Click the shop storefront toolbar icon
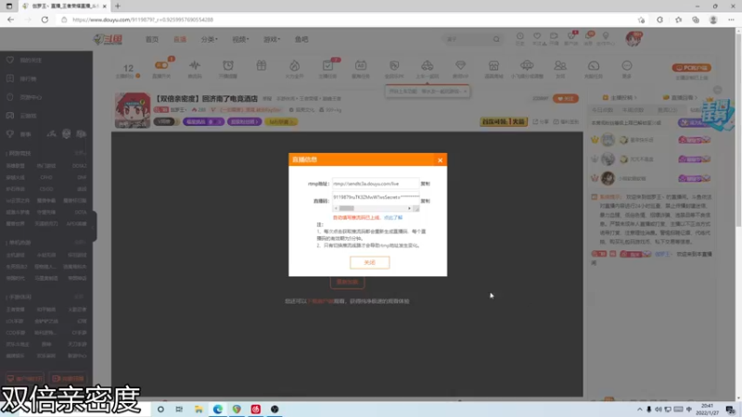 point(493,65)
